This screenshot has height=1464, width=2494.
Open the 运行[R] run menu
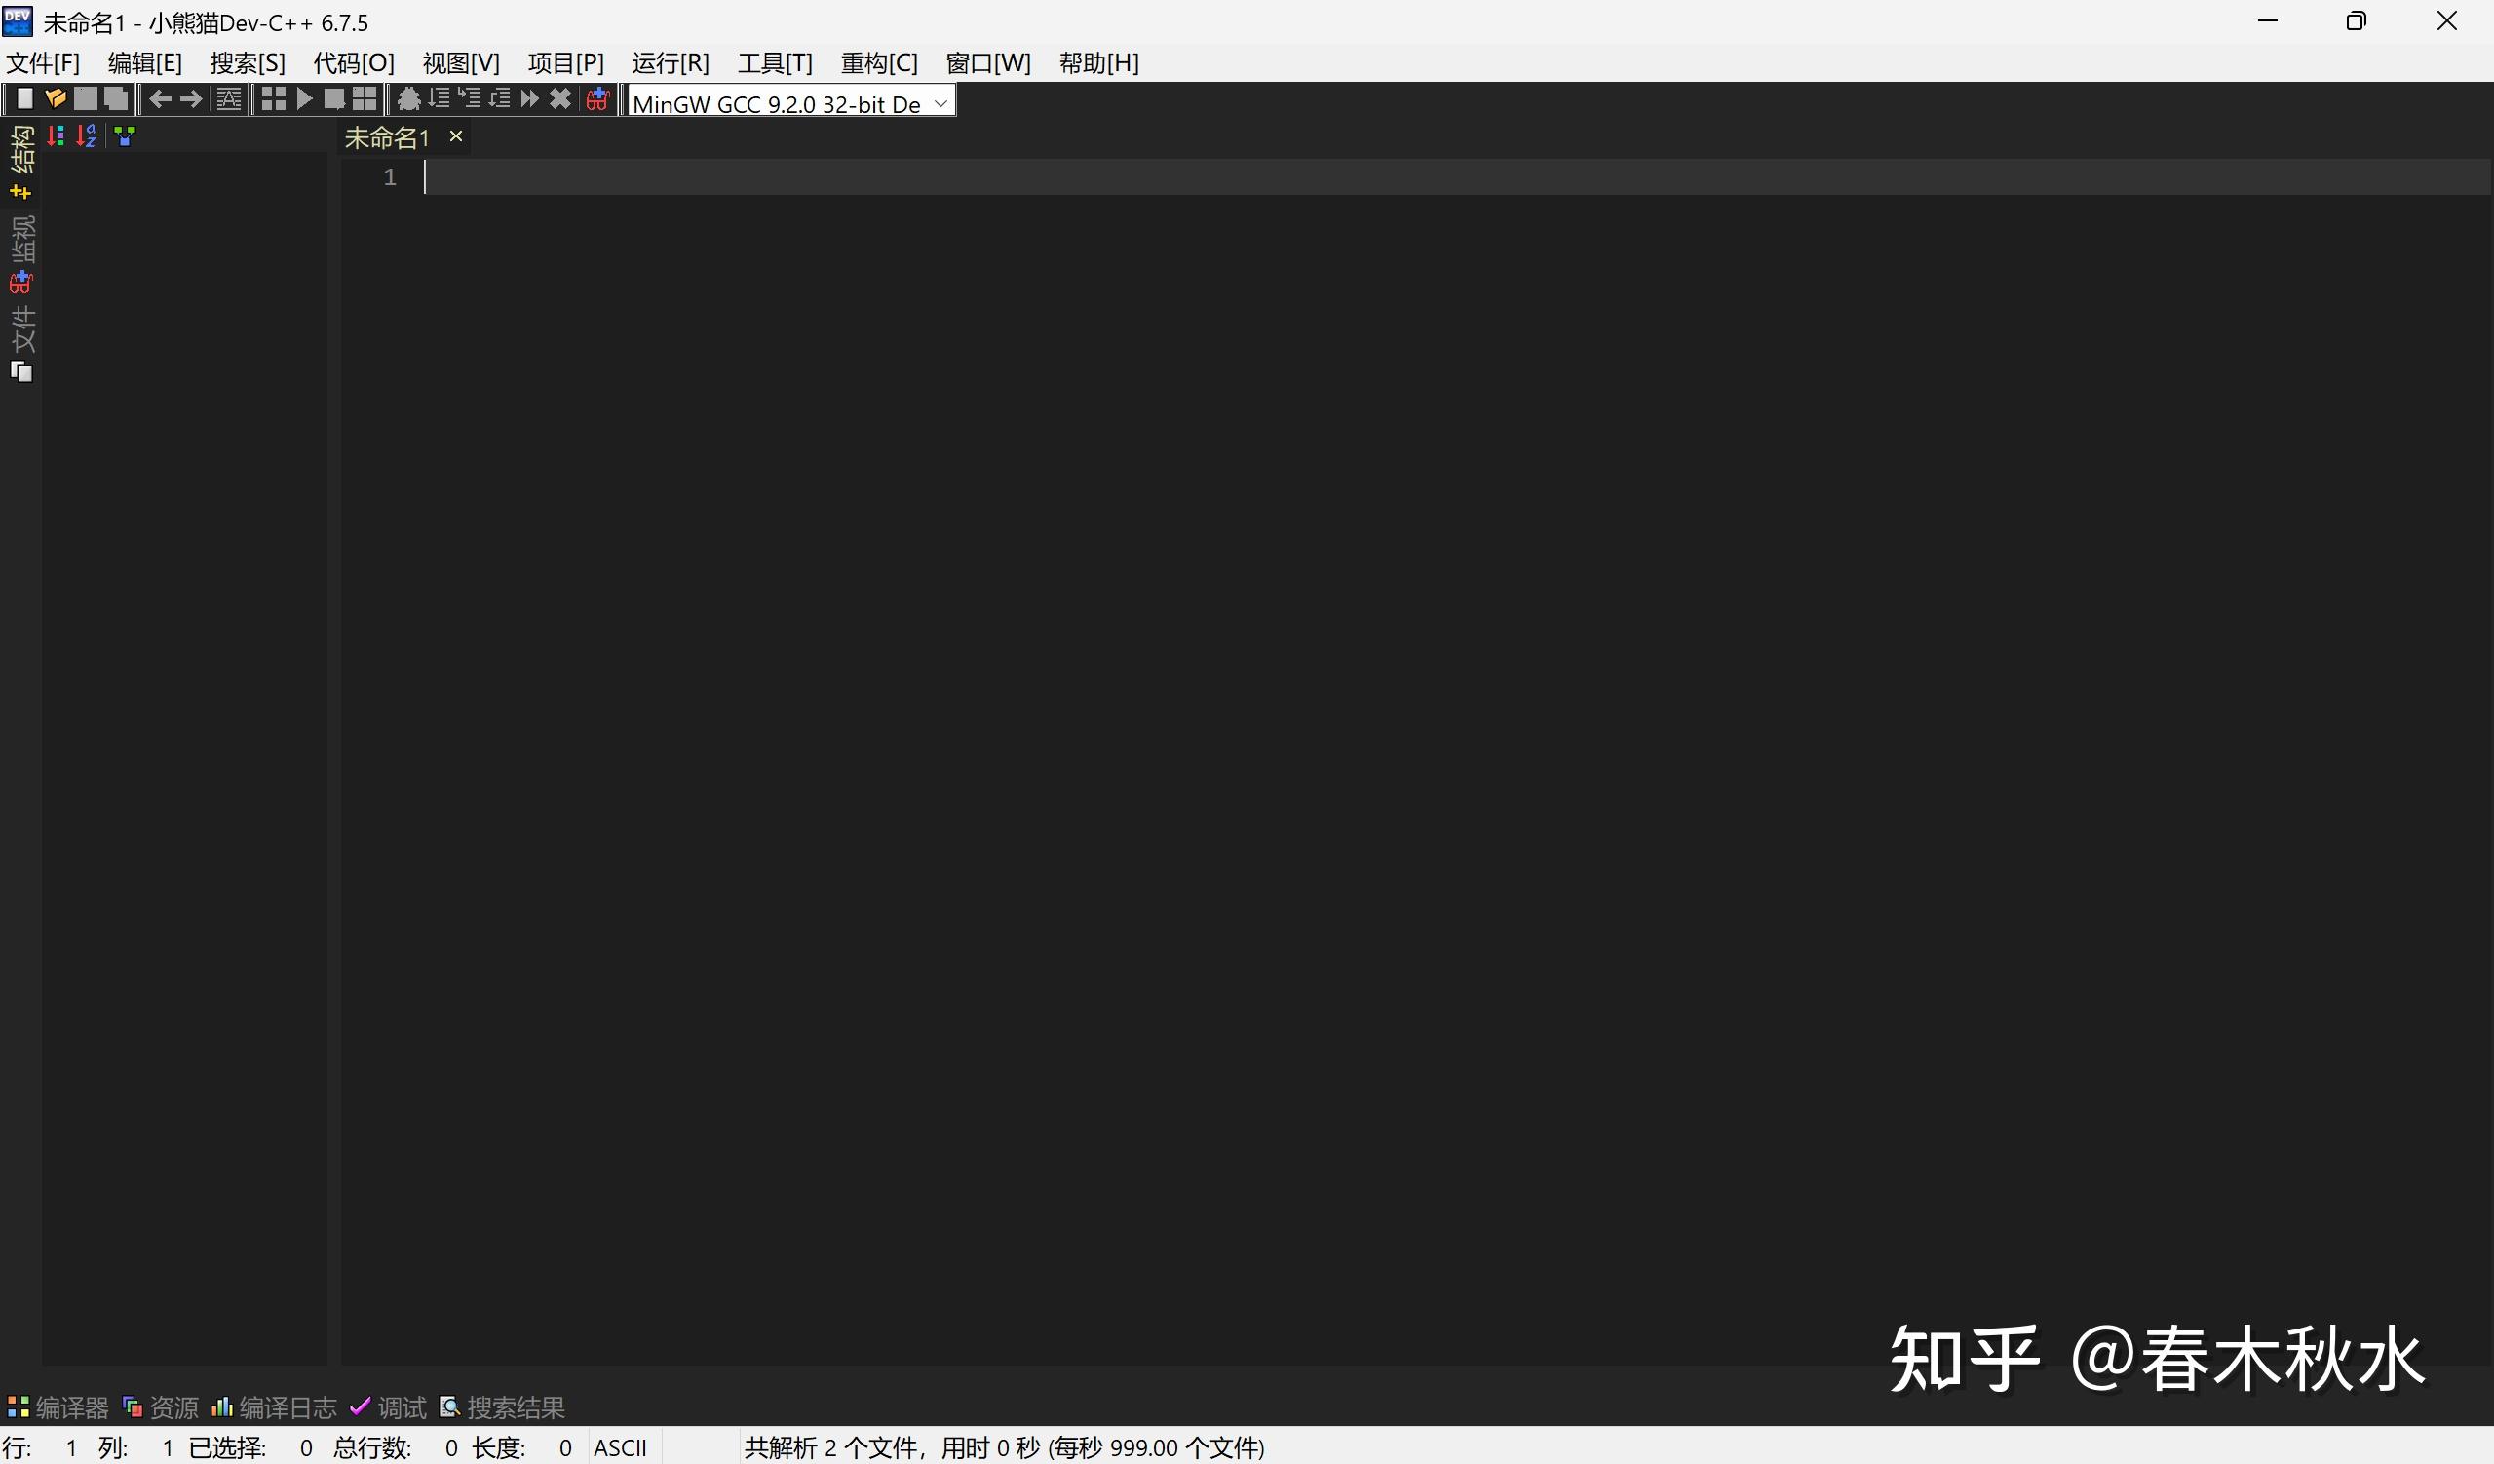pos(670,62)
